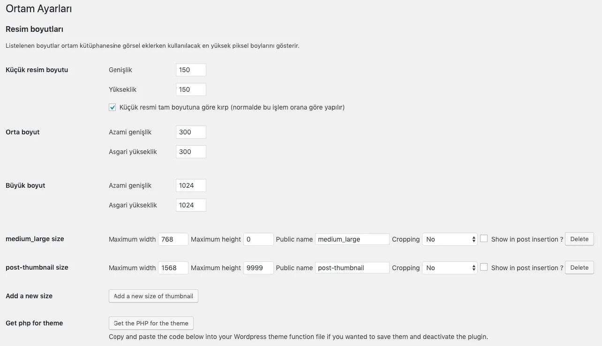The width and height of the screenshot is (602, 346).
Task: Click the Küçük resim Yükseklik field
Action: point(191,89)
